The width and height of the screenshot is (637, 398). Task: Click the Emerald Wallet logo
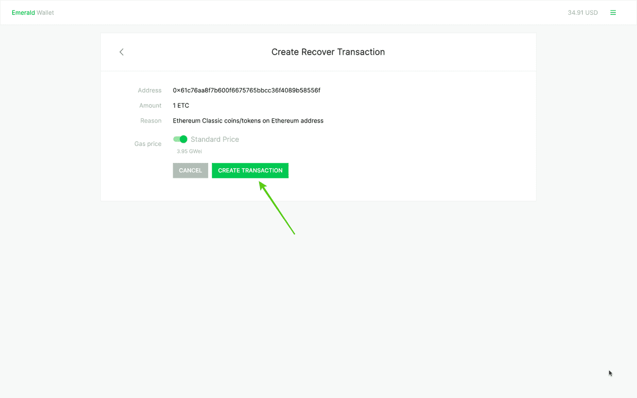coord(32,13)
